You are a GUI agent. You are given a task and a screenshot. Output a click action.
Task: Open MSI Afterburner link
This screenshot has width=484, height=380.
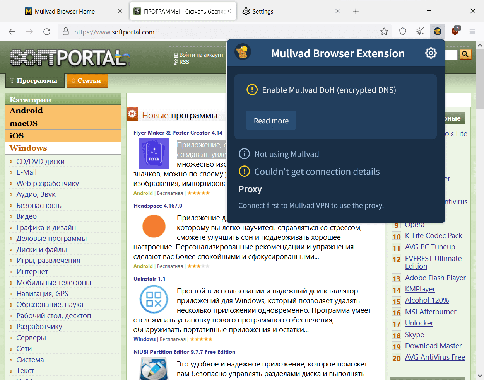[431, 312]
